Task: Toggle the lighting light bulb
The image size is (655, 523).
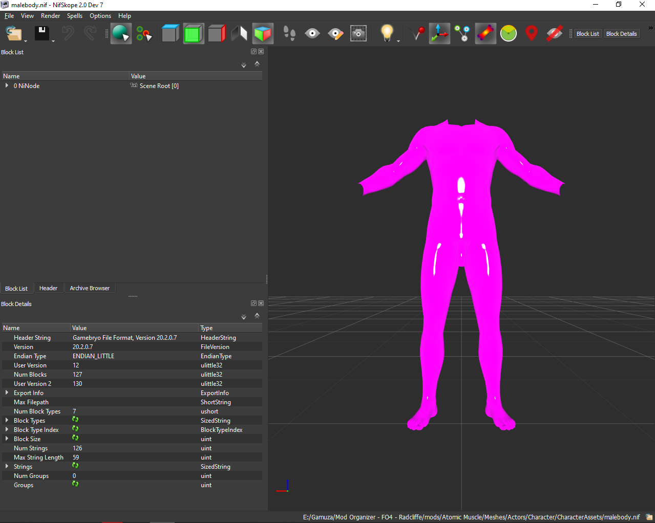Action: coord(387,33)
